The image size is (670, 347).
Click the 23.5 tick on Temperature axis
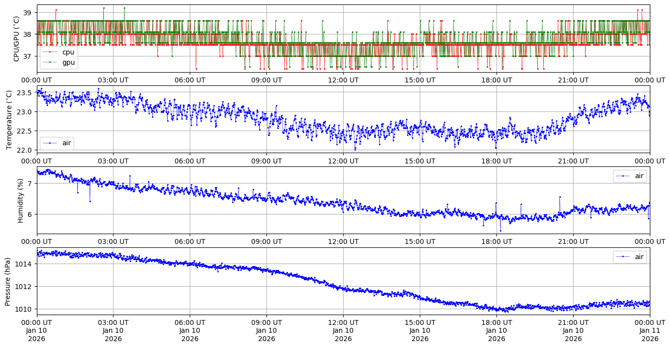pyautogui.click(x=25, y=93)
